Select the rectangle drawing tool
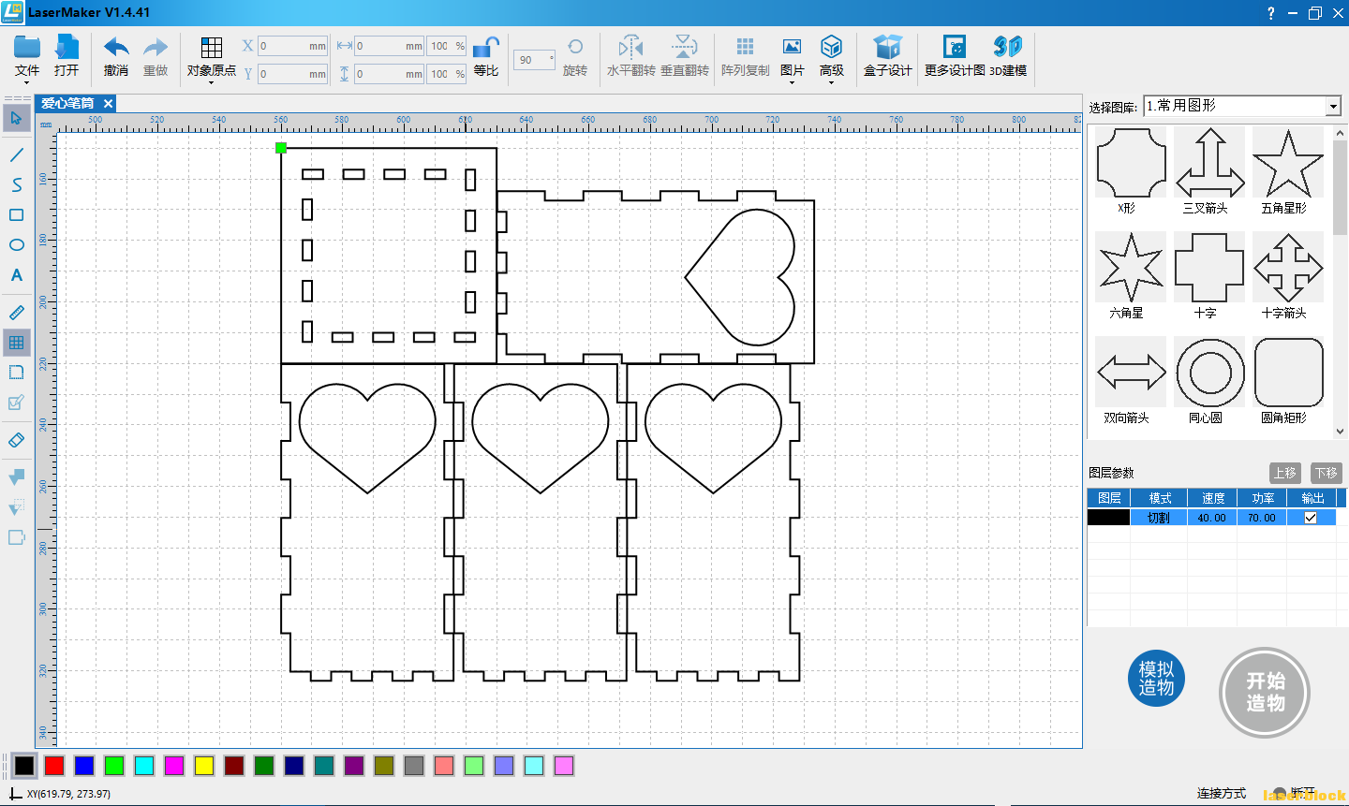The image size is (1349, 806). point(17,214)
